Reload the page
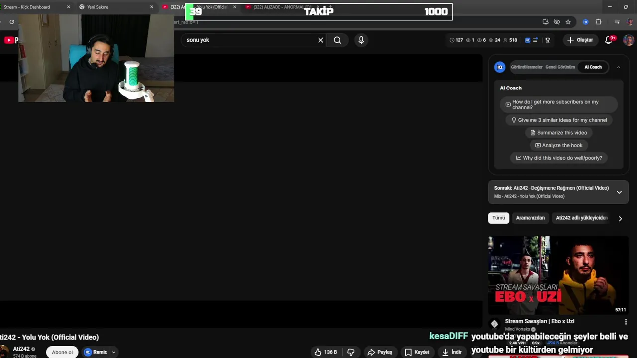This screenshot has width=637, height=358. tap(12, 22)
